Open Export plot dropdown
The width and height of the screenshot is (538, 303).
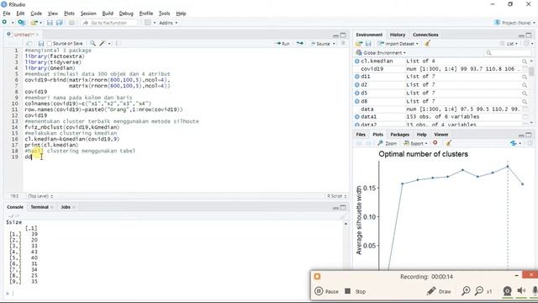coord(415,143)
